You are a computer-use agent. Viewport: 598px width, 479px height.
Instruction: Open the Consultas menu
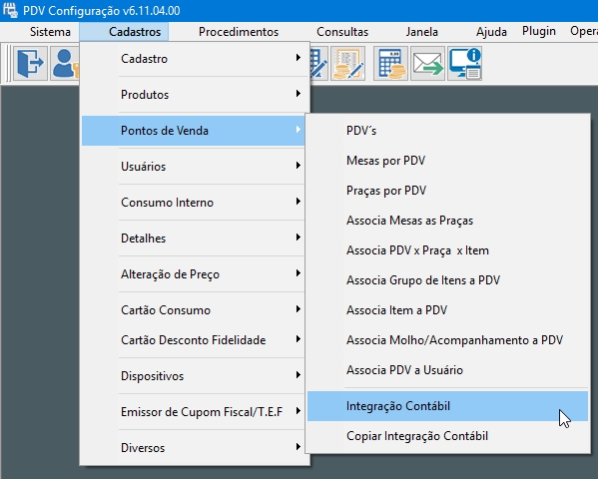[342, 32]
